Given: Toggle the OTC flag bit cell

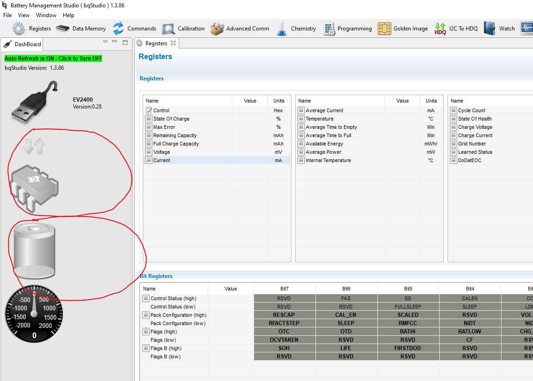Looking at the screenshot, I should click(284, 332).
